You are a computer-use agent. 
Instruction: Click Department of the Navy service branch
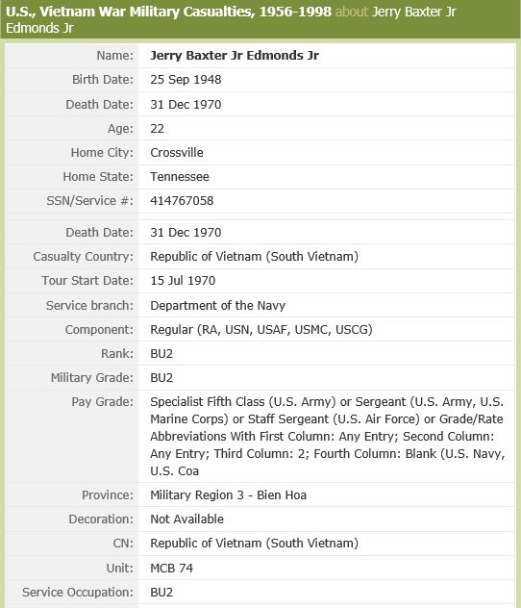(x=217, y=305)
